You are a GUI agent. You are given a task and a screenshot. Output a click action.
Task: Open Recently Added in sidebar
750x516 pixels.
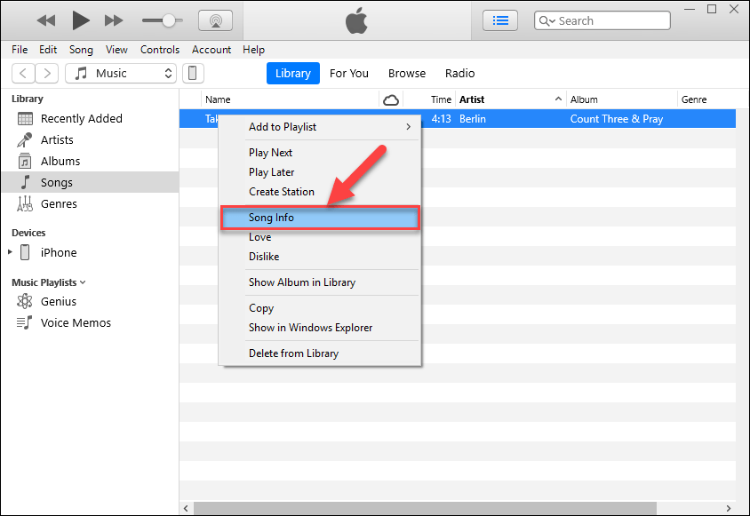[81, 118]
